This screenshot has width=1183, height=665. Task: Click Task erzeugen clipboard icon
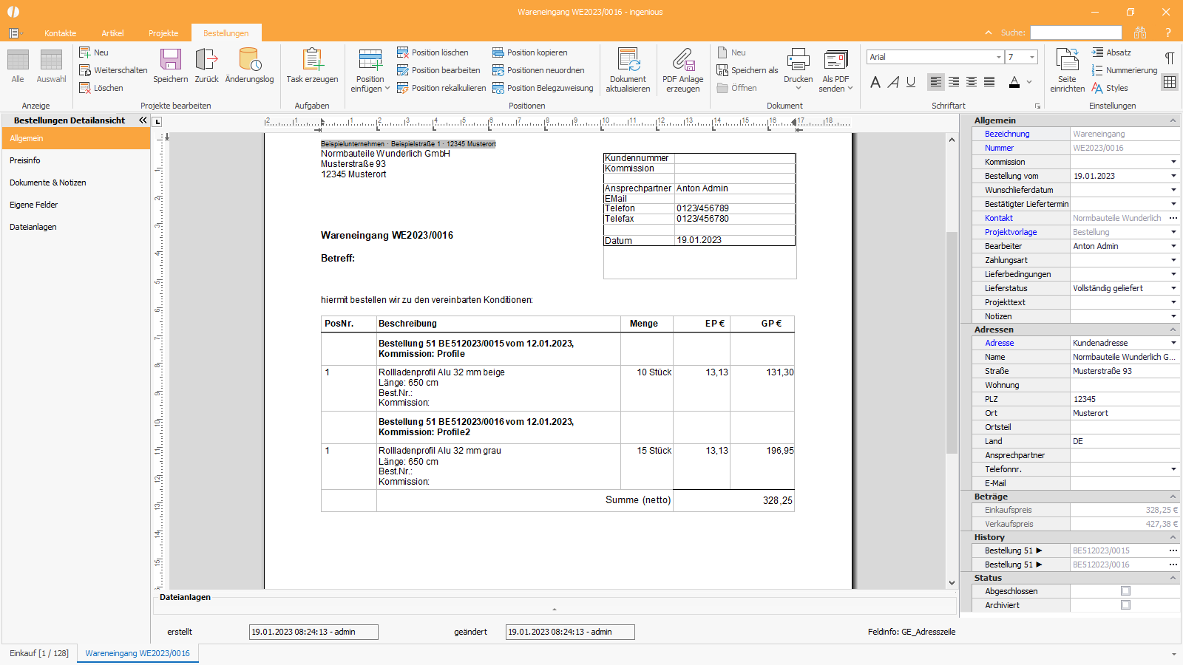(312, 59)
